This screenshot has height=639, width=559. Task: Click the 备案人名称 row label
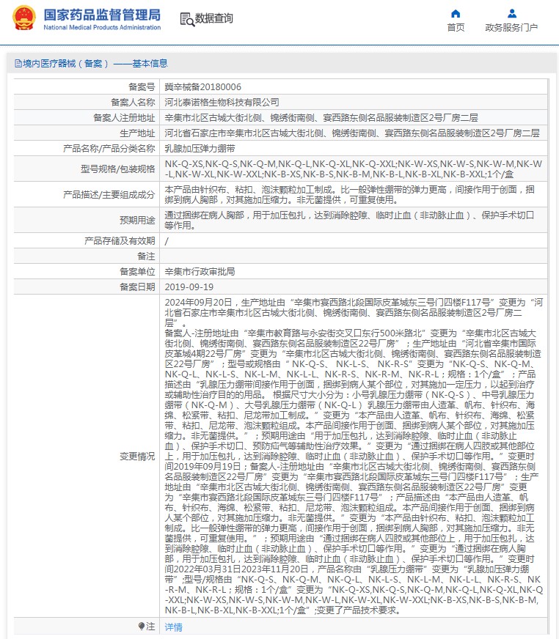(133, 103)
